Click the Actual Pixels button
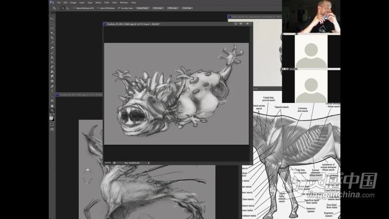Viewport: 389px width, 219px height. 143,8
